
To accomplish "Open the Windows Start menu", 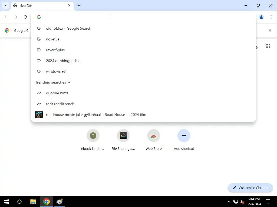I will [x=6, y=202].
